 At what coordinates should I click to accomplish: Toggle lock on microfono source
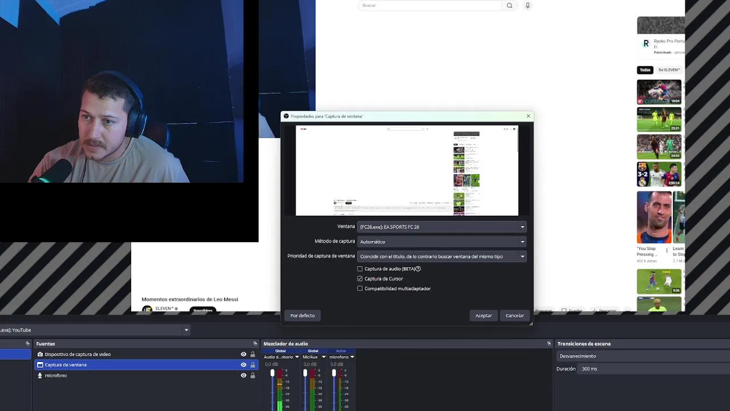point(253,376)
